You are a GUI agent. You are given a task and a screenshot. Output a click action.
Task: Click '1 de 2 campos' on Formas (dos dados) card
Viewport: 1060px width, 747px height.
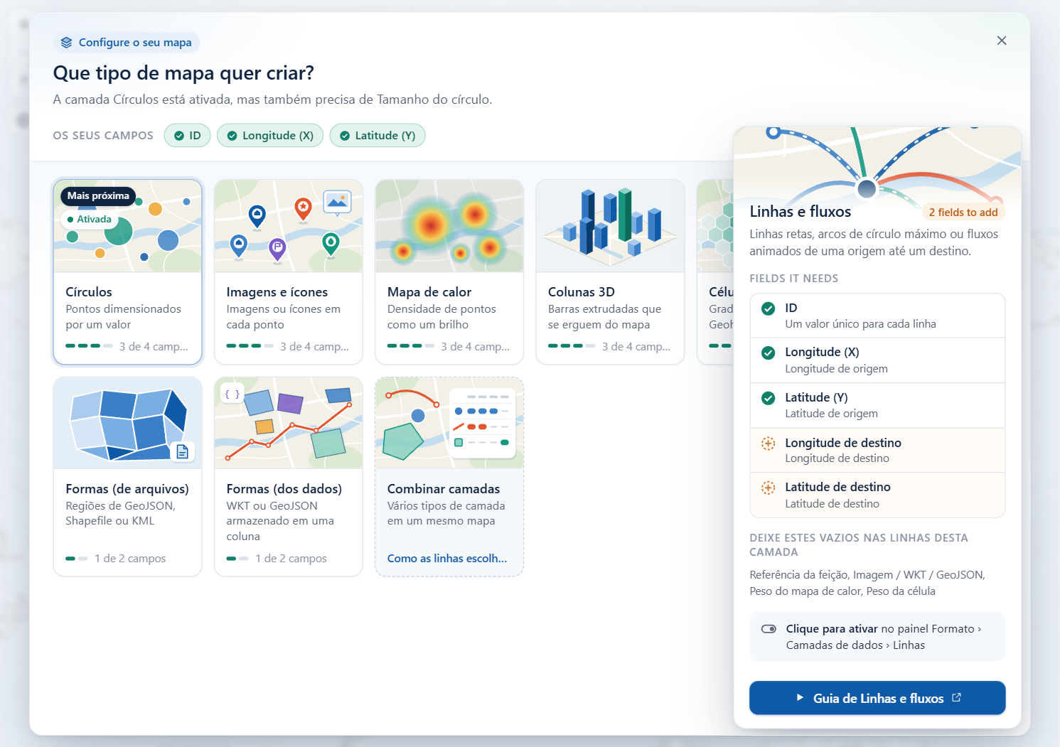tap(291, 559)
